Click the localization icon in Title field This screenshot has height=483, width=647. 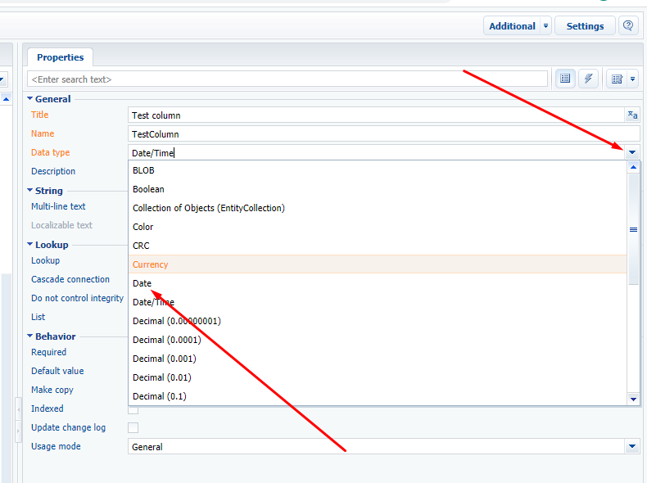tap(632, 115)
